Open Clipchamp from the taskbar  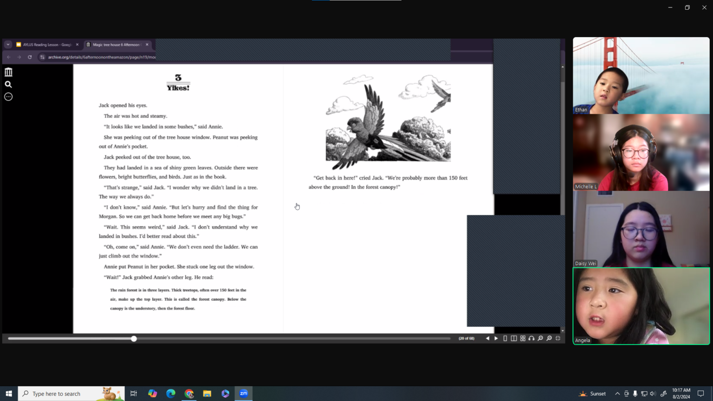(x=226, y=394)
